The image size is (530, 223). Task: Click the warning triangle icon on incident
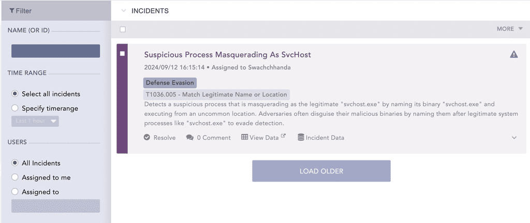coord(514,54)
